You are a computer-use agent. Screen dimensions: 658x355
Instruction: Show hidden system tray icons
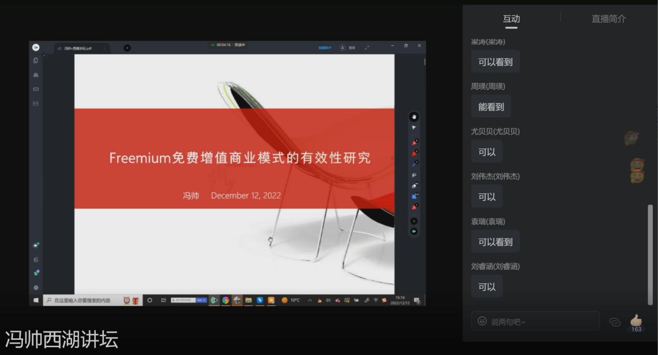(310, 300)
